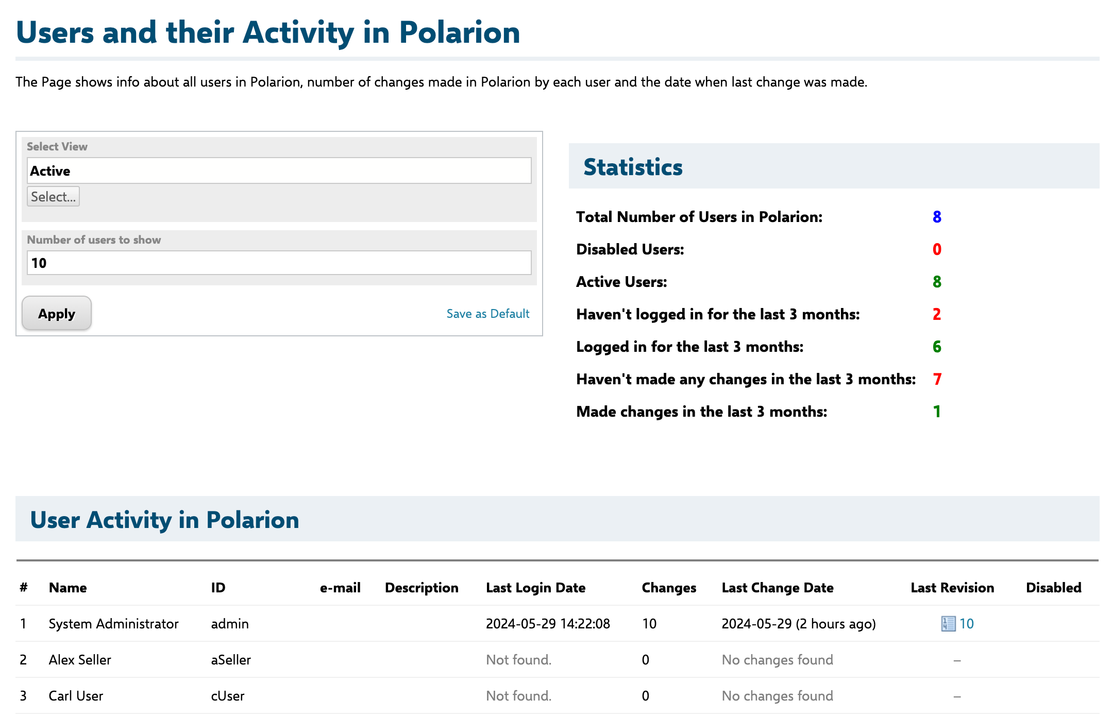This screenshot has width=1112, height=717.
Task: Click Made changes in the last 3 months label
Action: click(x=701, y=412)
